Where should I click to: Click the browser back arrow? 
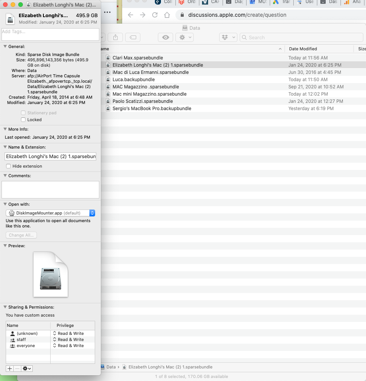(130, 15)
